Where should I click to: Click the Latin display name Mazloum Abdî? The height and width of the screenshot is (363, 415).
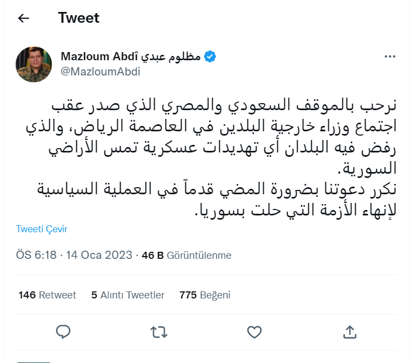[x=99, y=57]
